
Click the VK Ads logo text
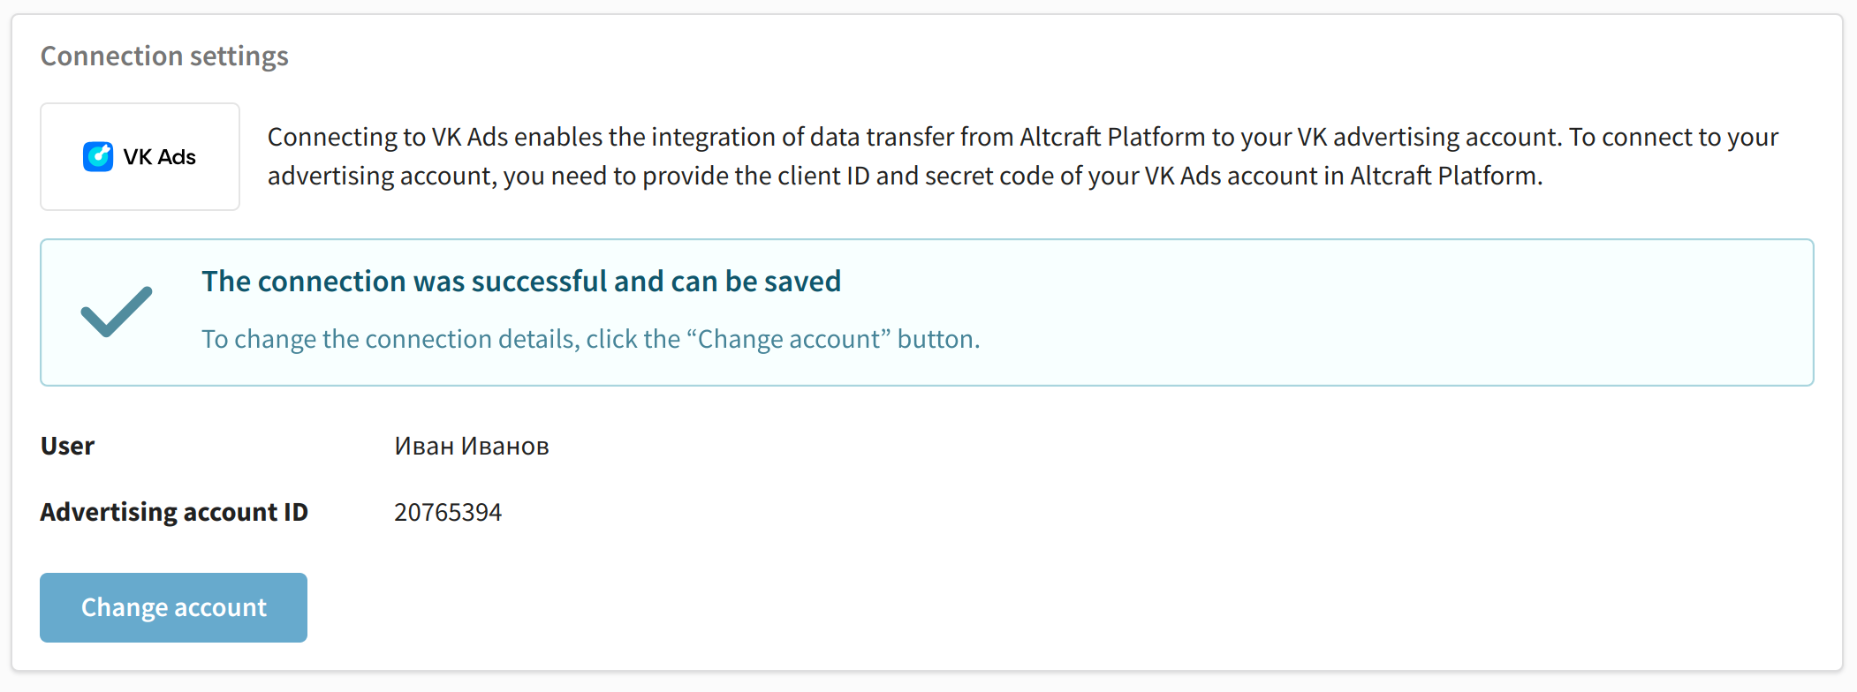pos(159,156)
